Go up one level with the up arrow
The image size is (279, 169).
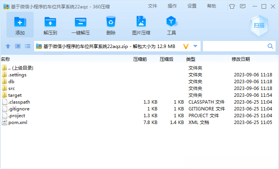(x=8, y=46)
